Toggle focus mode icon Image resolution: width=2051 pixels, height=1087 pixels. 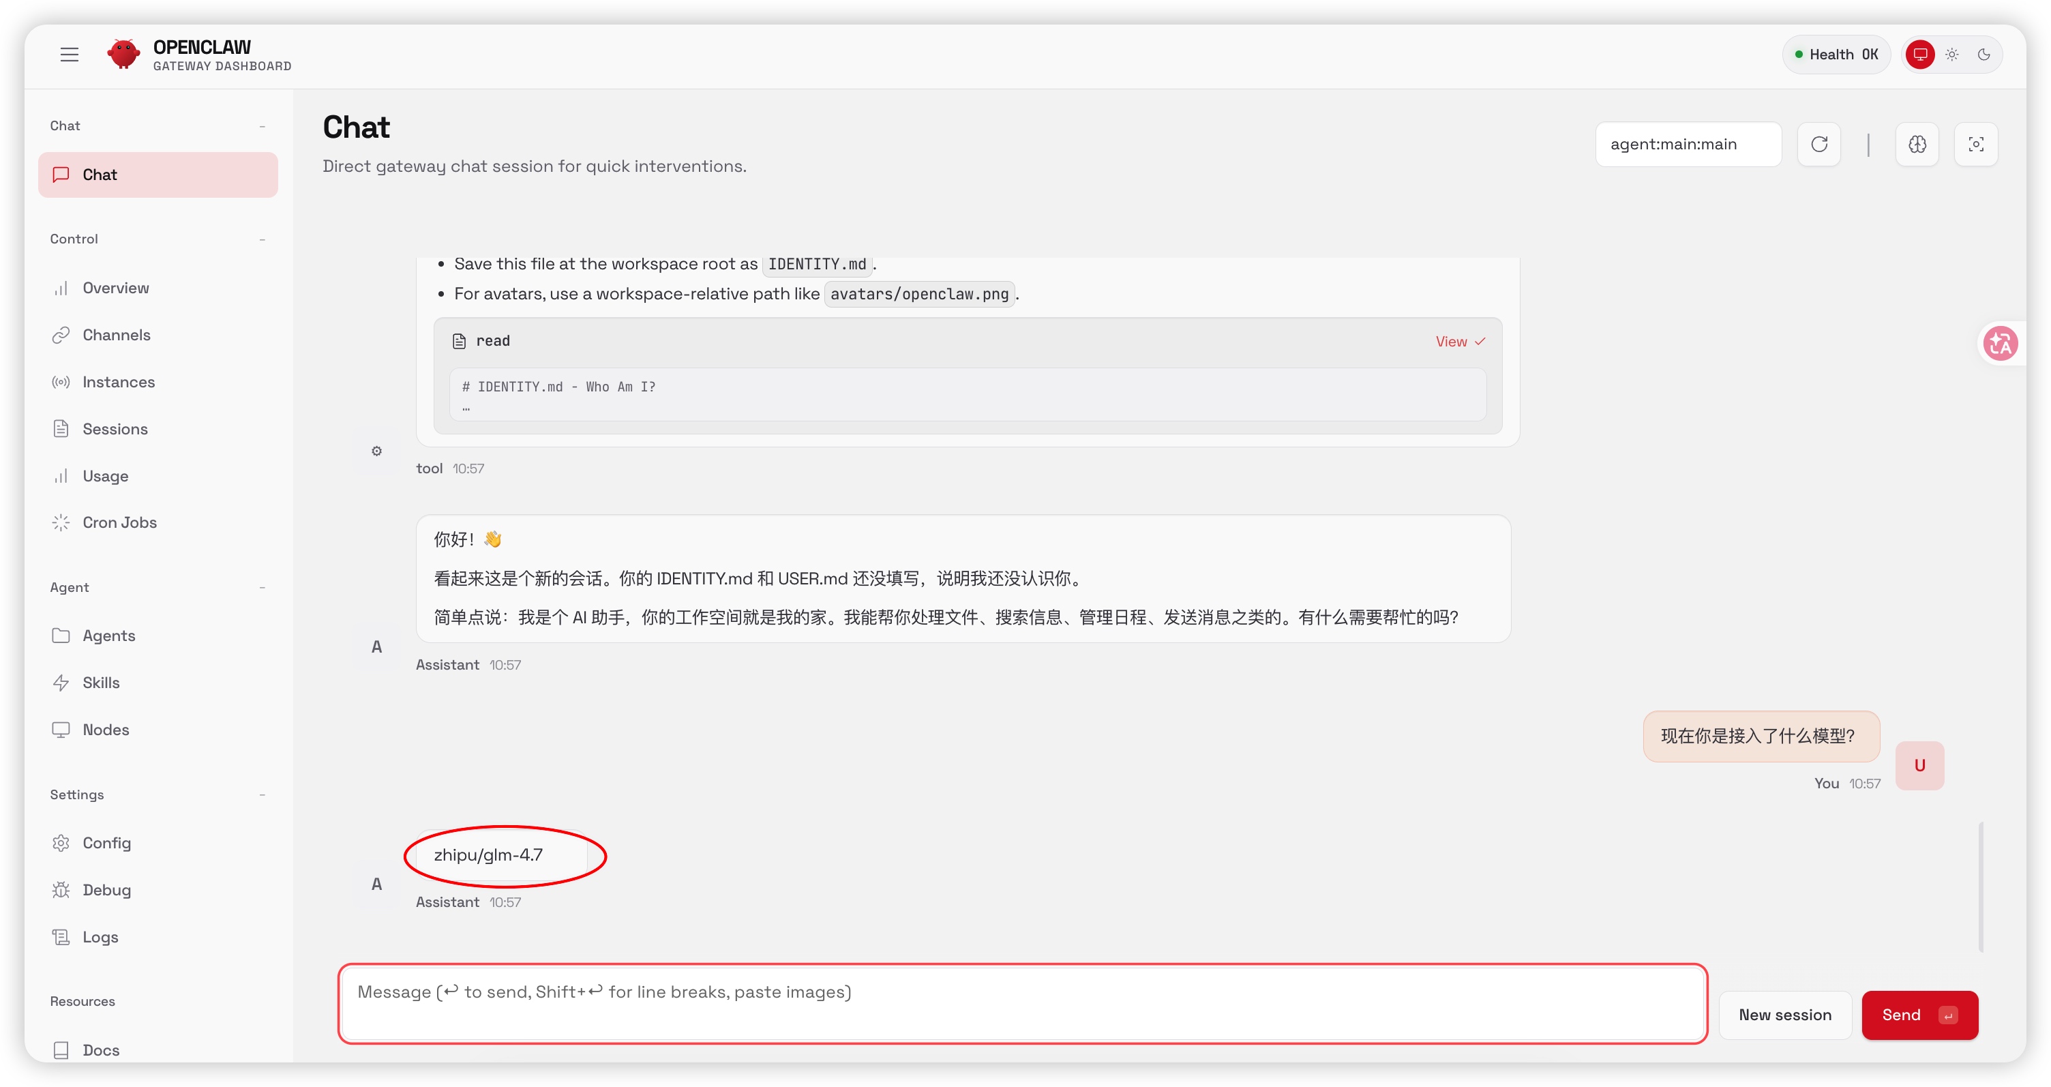pos(1975,144)
